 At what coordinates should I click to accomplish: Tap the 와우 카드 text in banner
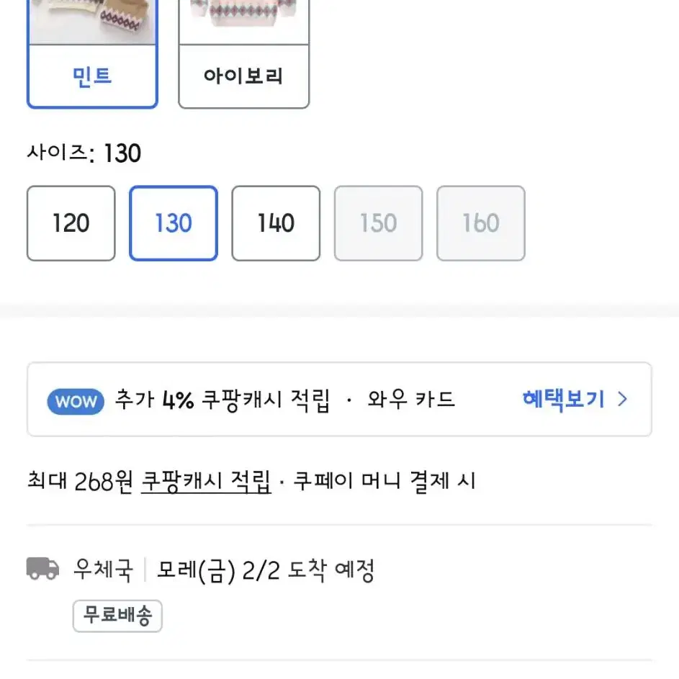pos(411,399)
